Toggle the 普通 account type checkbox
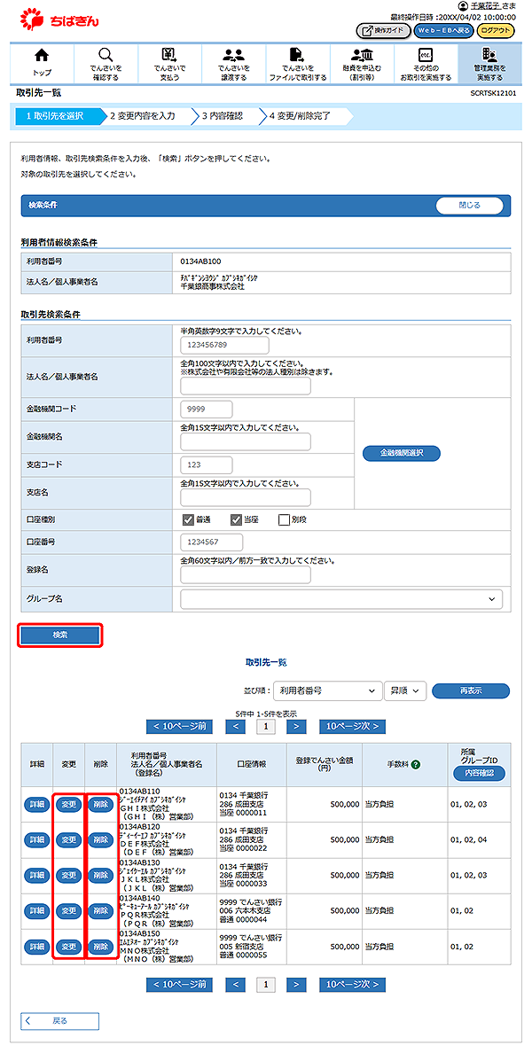 187,519
